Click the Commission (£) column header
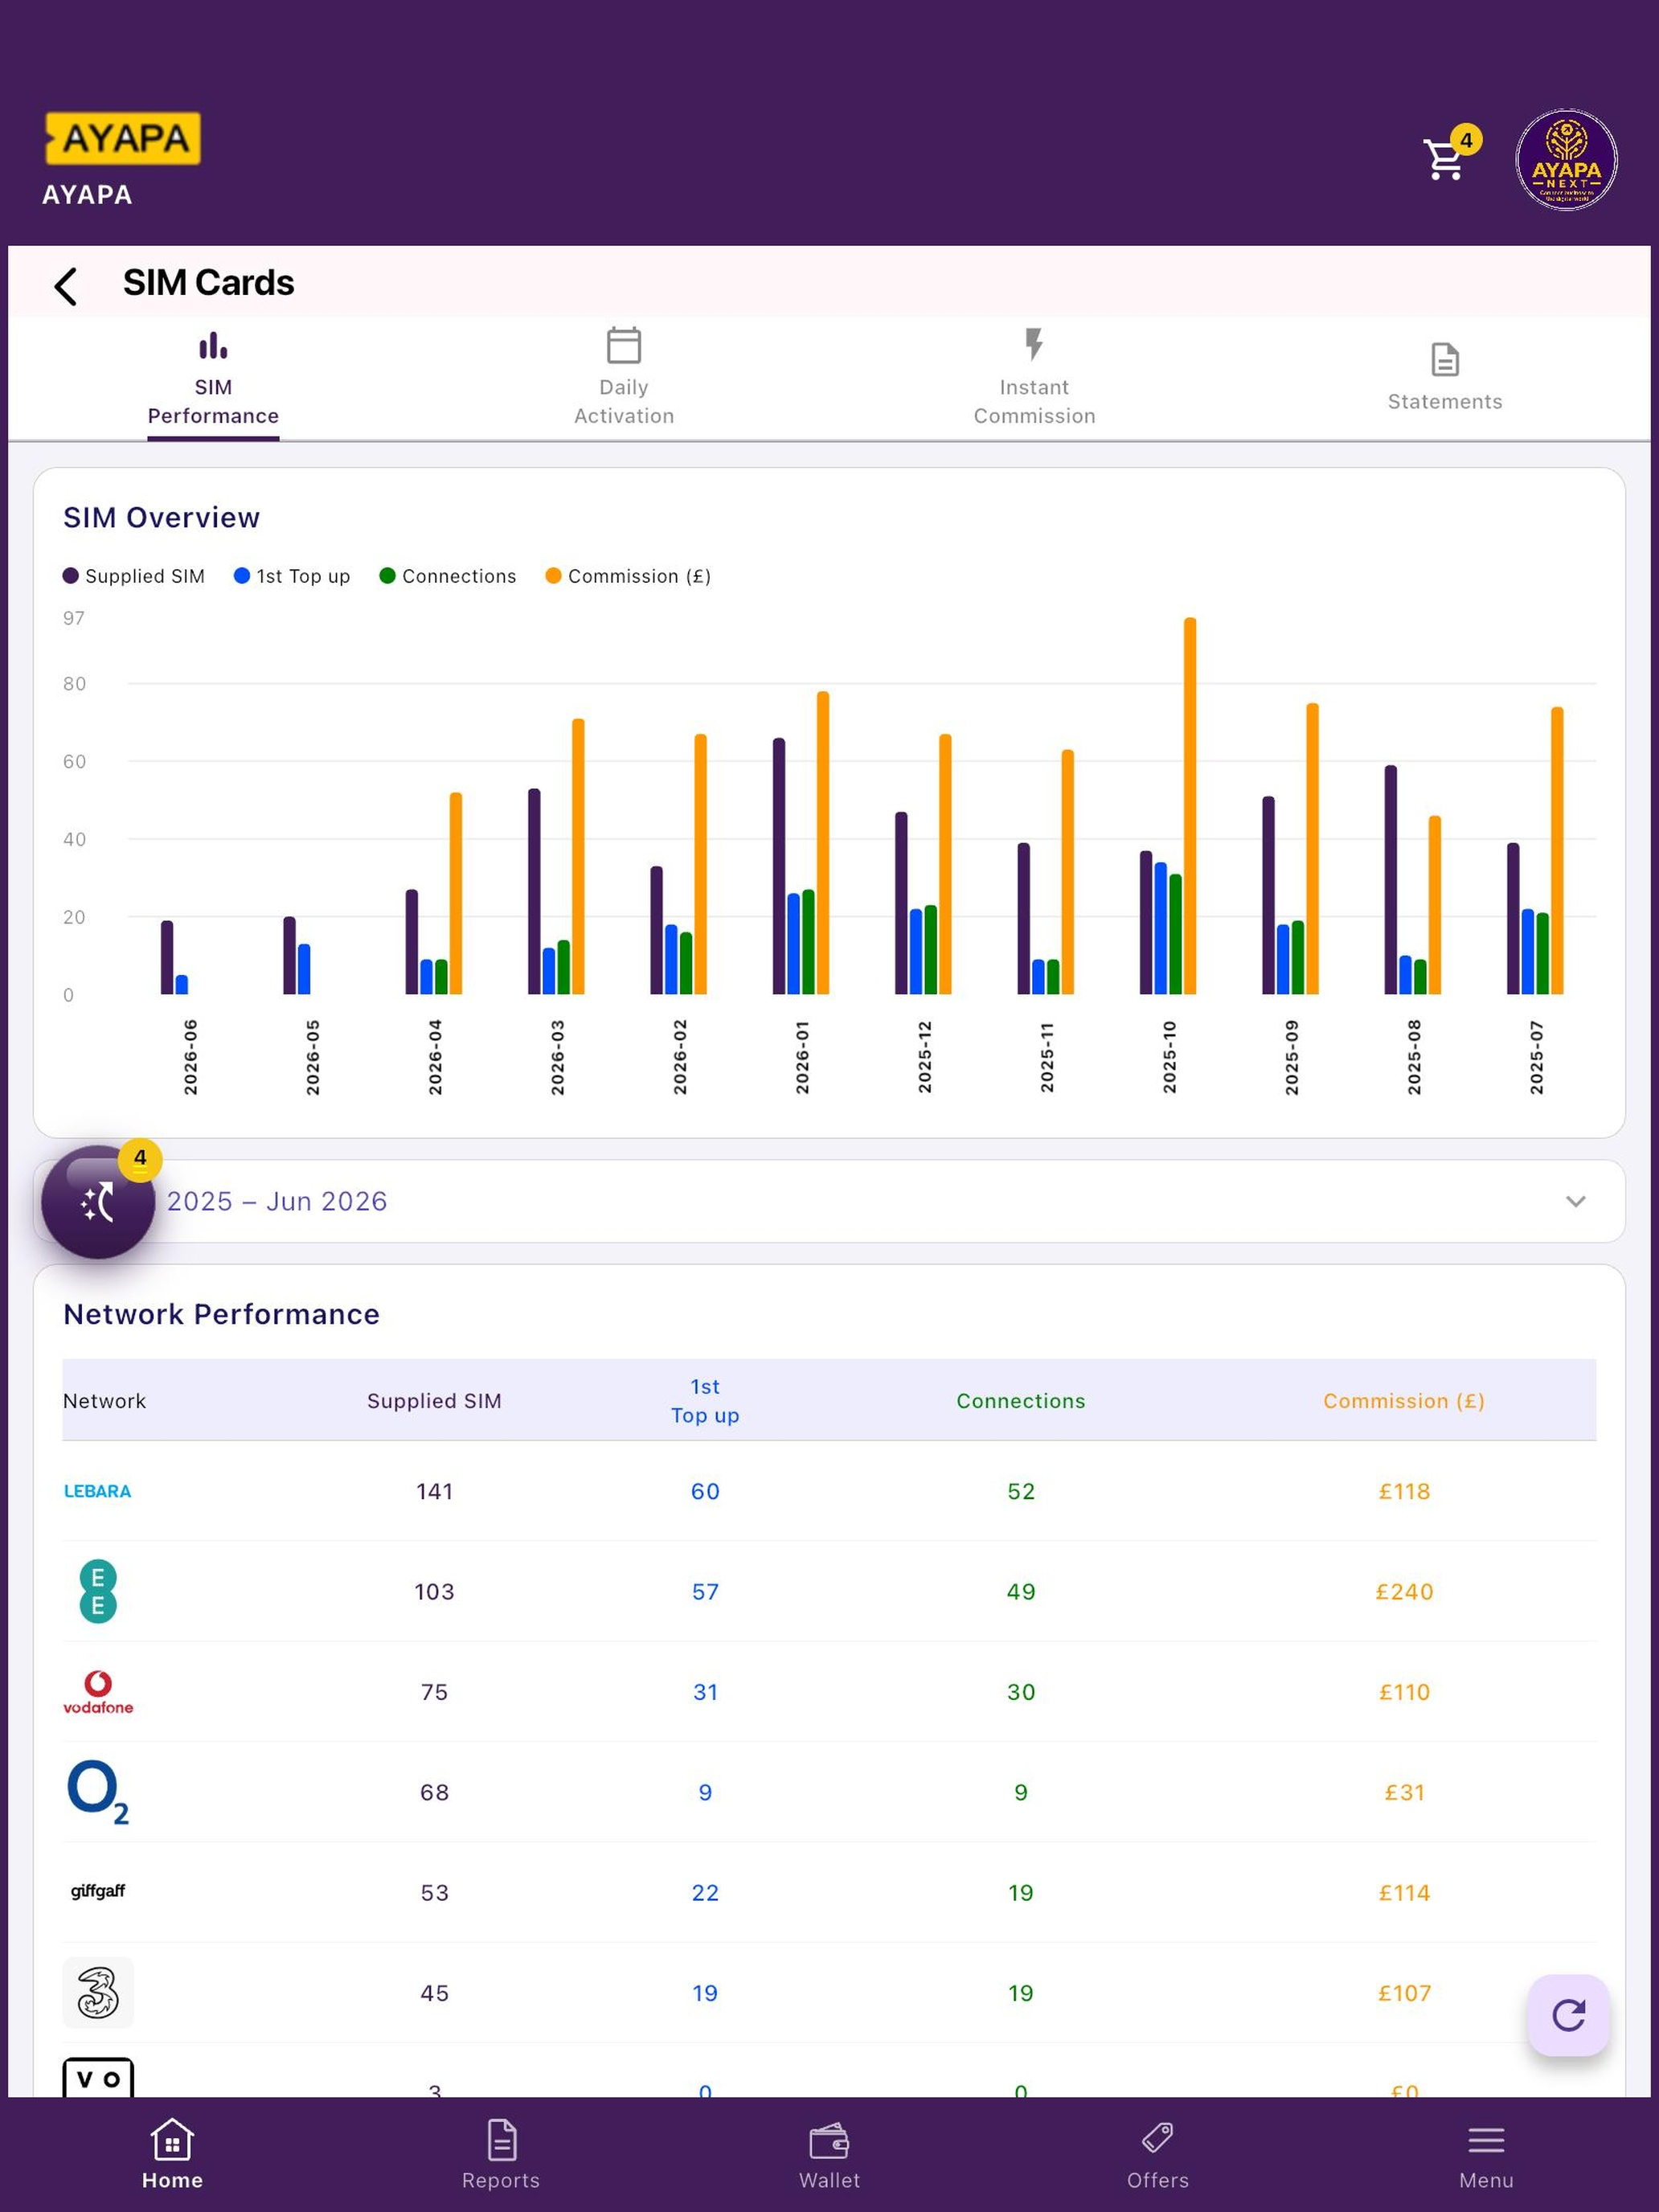This screenshot has height=2212, width=1659. click(1404, 1401)
